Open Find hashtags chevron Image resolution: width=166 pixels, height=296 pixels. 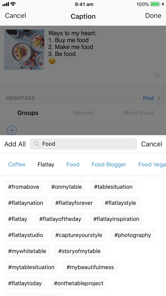tap(159, 98)
